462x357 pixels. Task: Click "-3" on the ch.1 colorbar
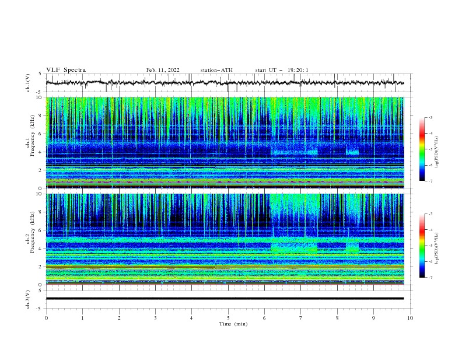click(x=430, y=117)
